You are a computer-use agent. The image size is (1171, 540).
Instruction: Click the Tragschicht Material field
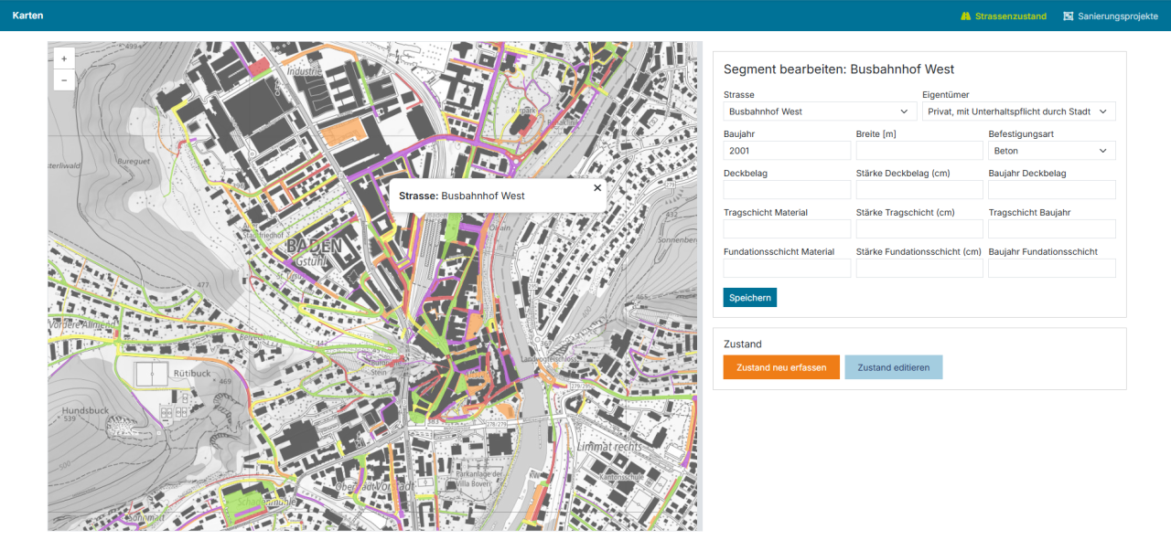pyautogui.click(x=787, y=229)
